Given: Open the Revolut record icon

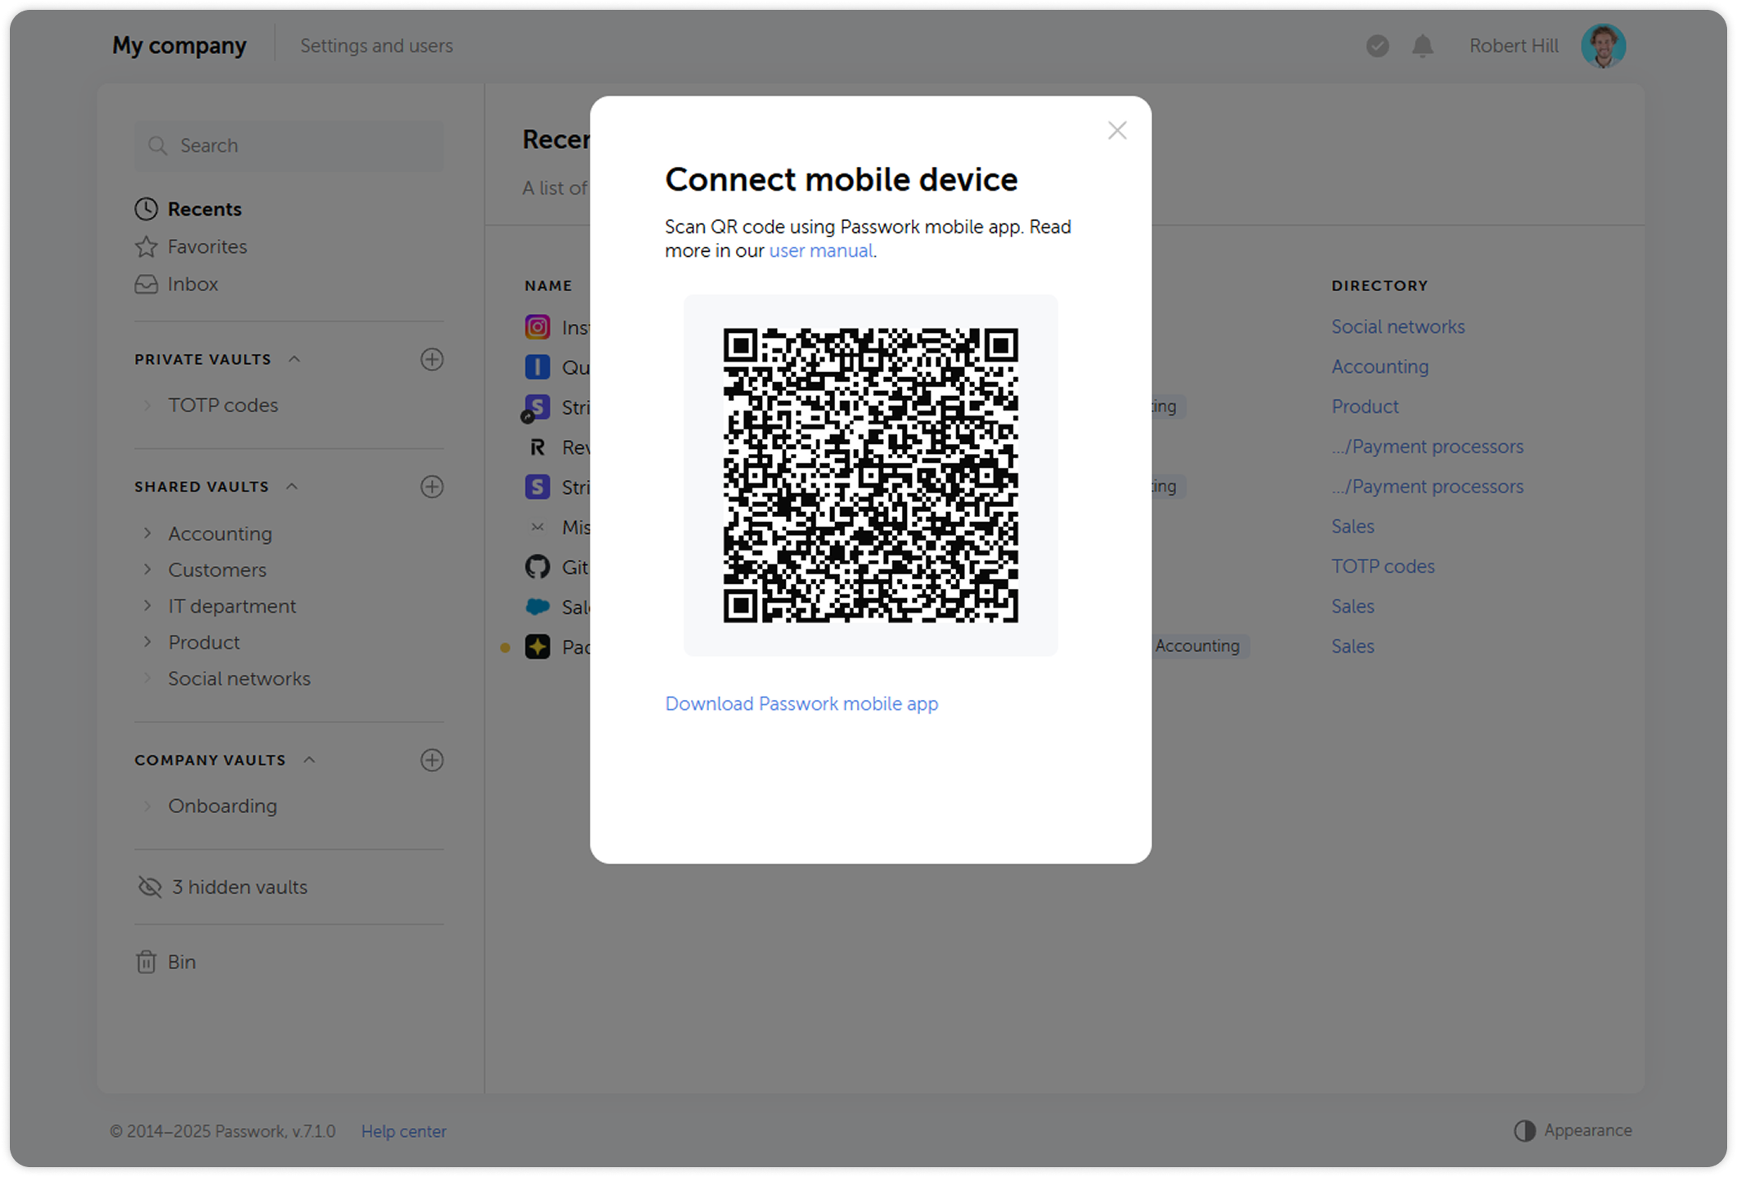Looking at the screenshot, I should click(x=537, y=447).
